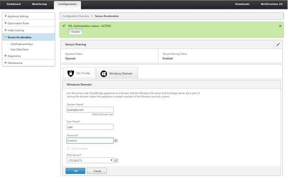Click the green SSL status checkmark icon

64,26
